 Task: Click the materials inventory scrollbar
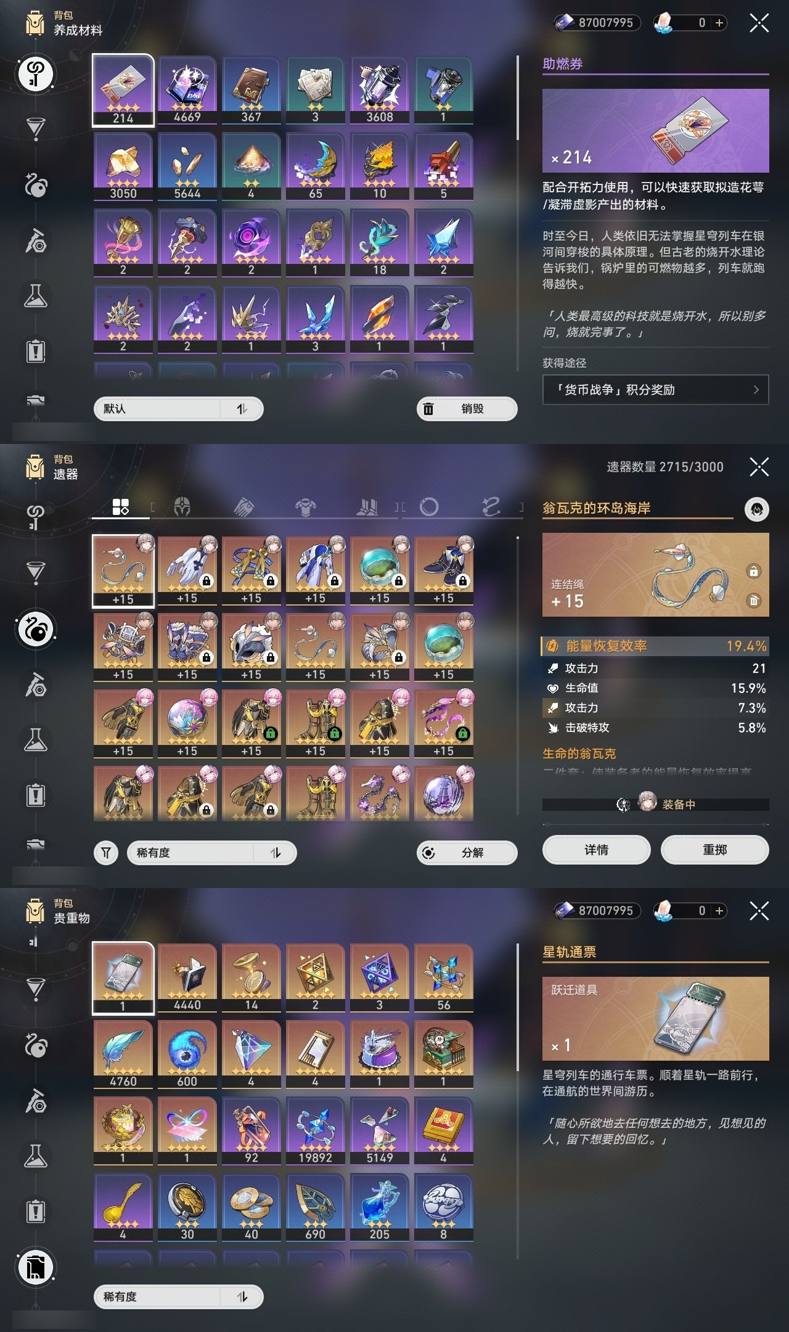517,97
